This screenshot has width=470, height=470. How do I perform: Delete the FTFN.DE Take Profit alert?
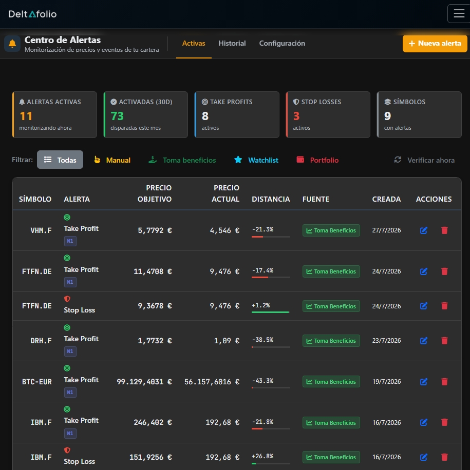coord(444,271)
